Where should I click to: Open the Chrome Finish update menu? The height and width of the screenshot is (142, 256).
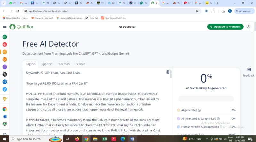tap(244, 11)
